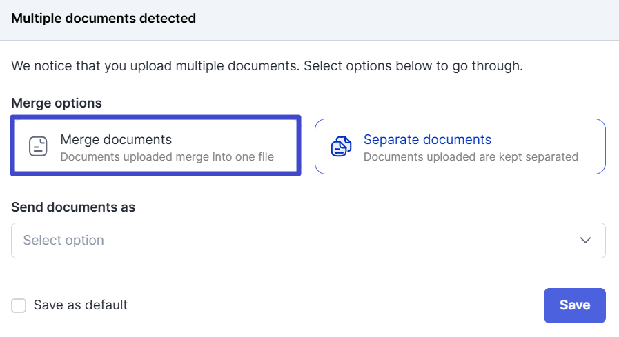
Task: Click the upload notice instruction text
Action: [266, 67]
